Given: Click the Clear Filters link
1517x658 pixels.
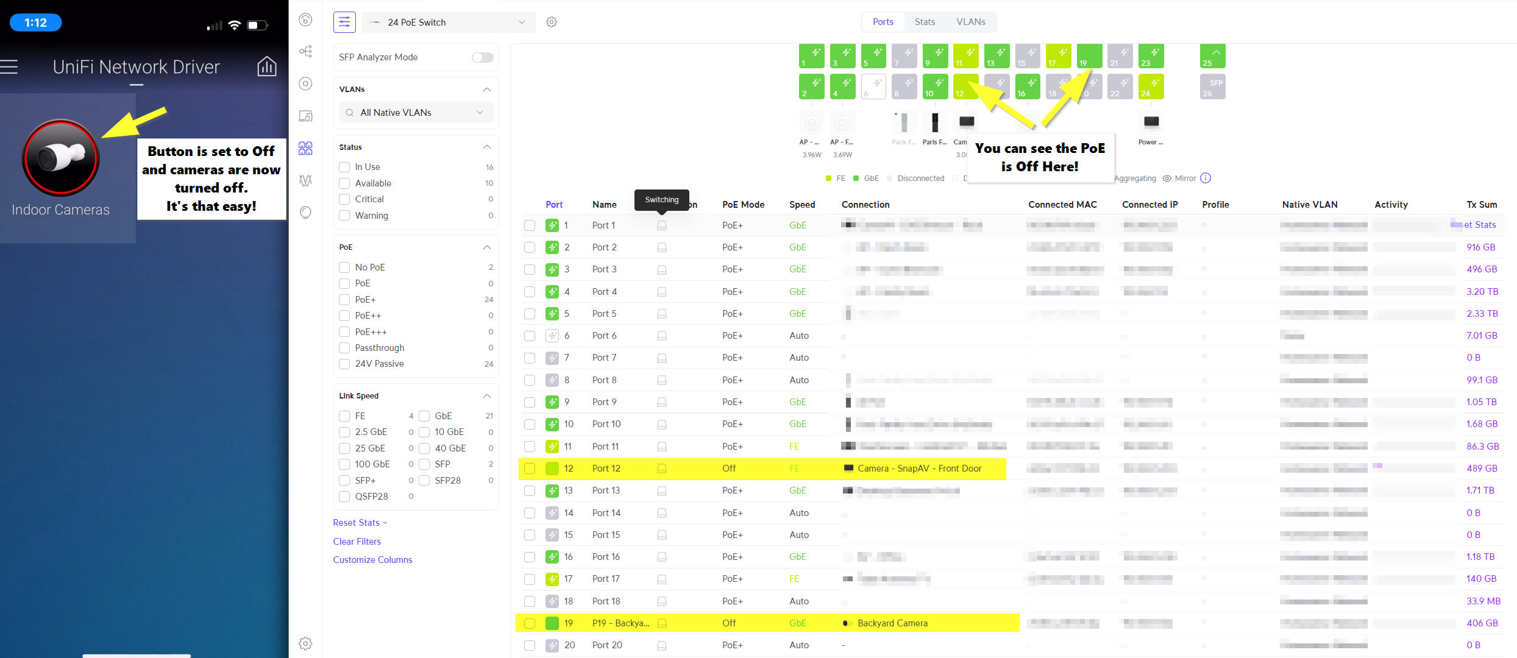Looking at the screenshot, I should point(357,542).
